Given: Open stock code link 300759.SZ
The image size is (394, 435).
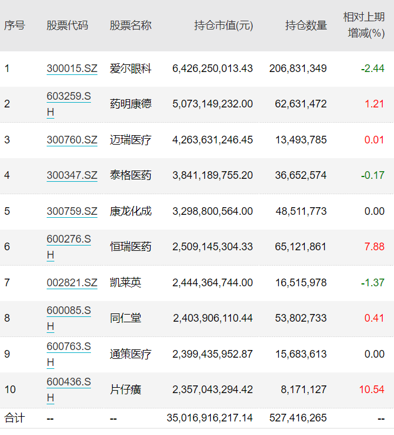Looking at the screenshot, I should click(x=72, y=211).
